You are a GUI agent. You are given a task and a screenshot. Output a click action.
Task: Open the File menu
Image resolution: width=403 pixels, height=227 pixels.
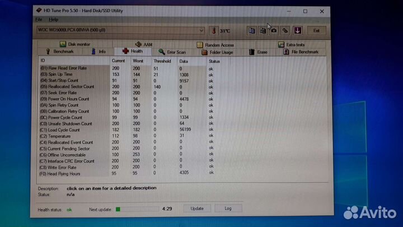click(x=39, y=20)
